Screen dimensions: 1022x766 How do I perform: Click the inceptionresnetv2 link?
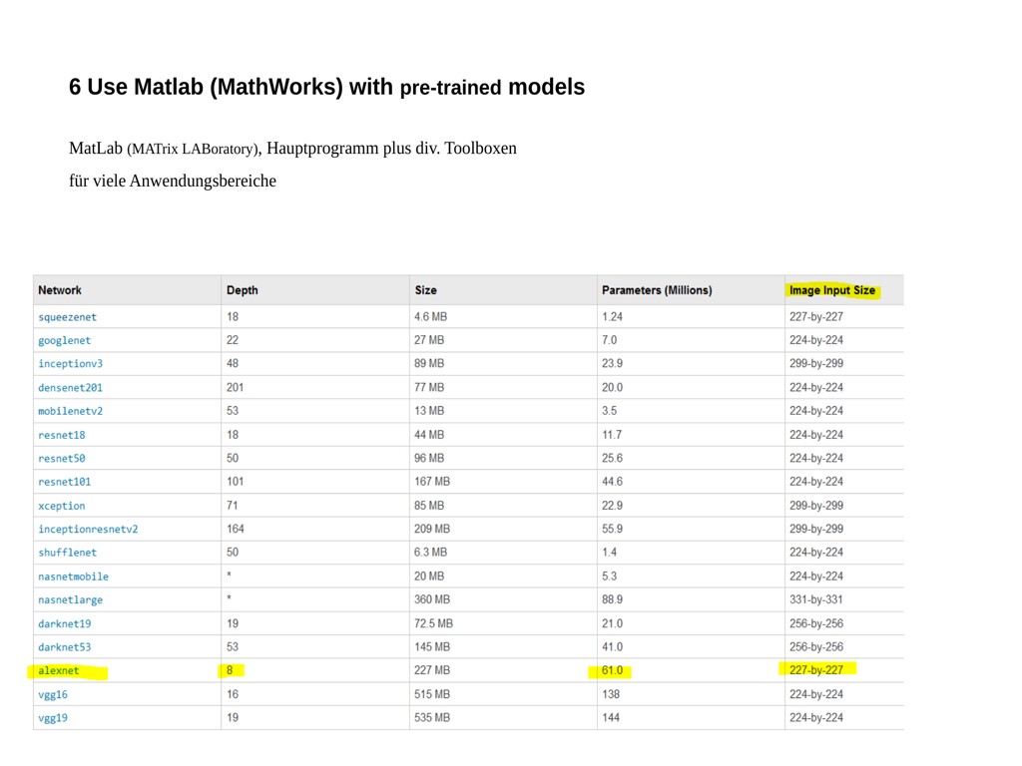[x=88, y=530]
